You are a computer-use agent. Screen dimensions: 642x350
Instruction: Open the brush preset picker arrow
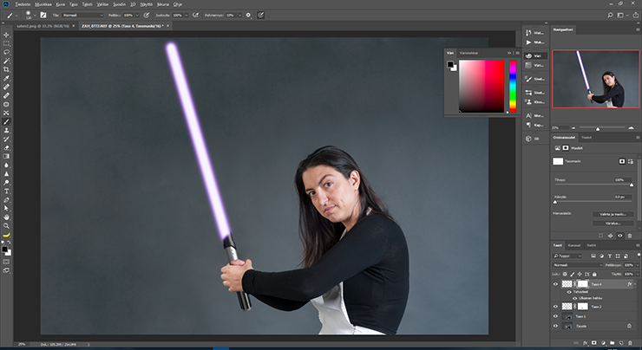click(x=35, y=15)
